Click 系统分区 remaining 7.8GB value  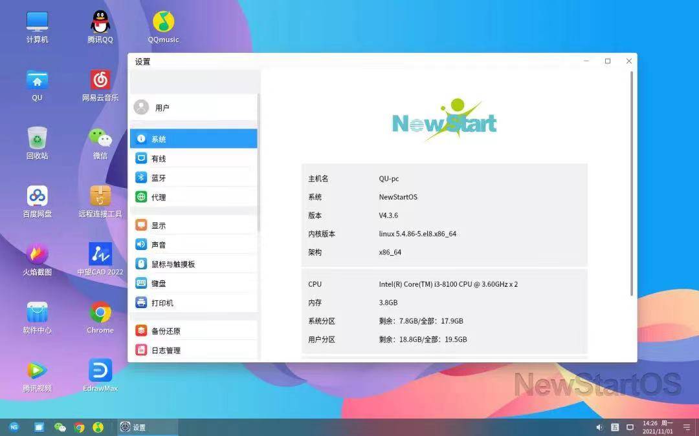(421, 321)
